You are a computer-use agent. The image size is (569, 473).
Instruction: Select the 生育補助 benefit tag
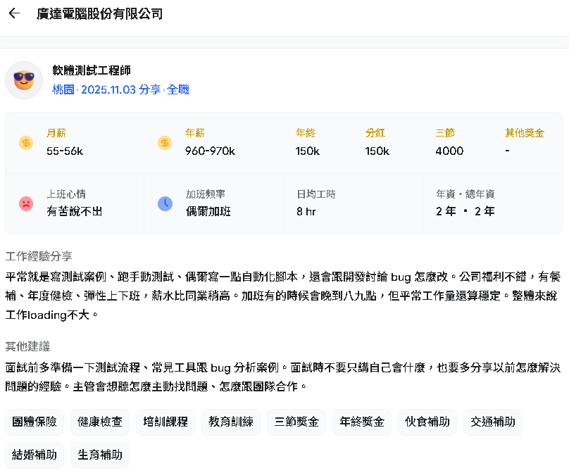click(100, 455)
